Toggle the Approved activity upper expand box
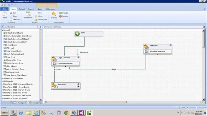The image size is (207, 116). pos(78,84)
